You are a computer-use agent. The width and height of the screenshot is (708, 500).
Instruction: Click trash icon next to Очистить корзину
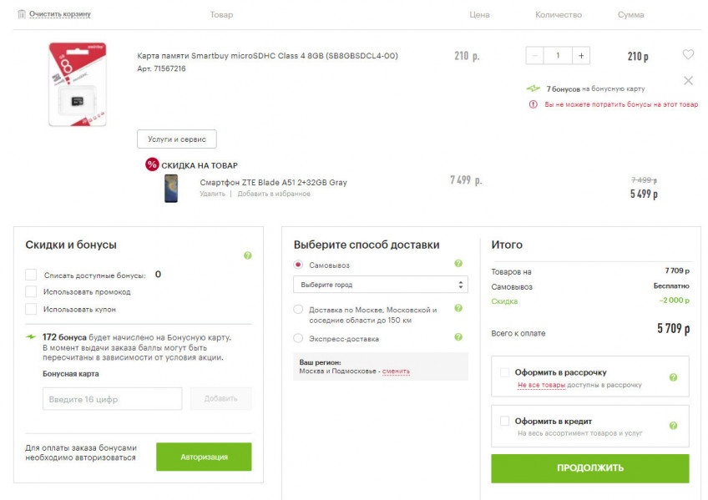[x=21, y=14]
